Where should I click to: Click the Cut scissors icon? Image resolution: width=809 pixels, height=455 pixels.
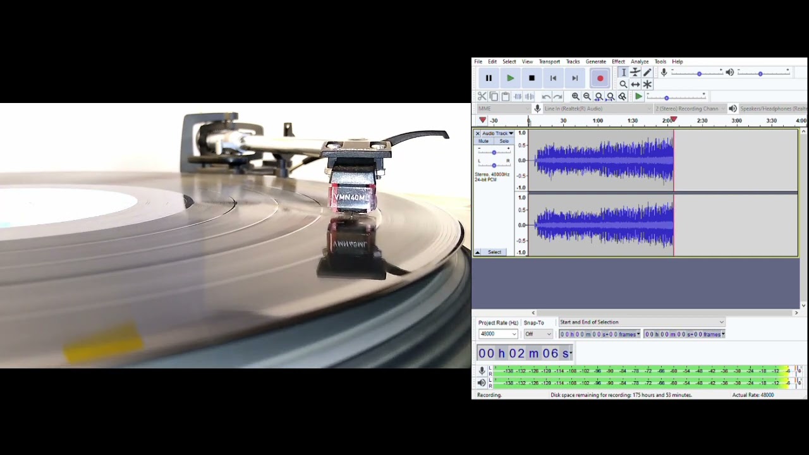tap(482, 97)
